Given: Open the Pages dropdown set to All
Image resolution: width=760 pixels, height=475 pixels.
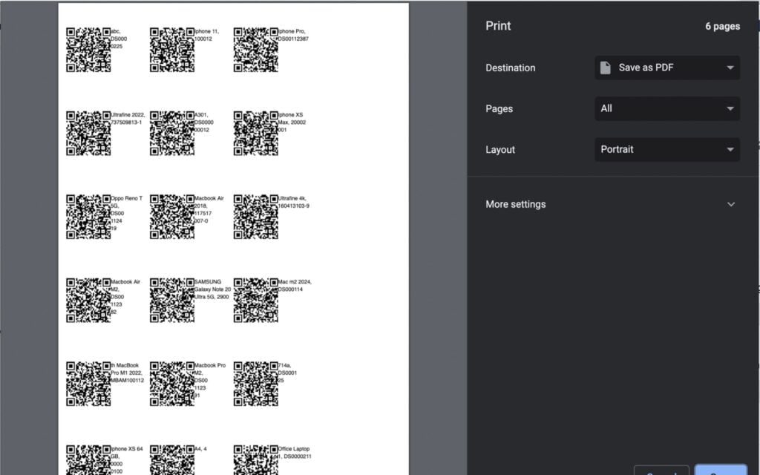Looking at the screenshot, I should point(667,108).
